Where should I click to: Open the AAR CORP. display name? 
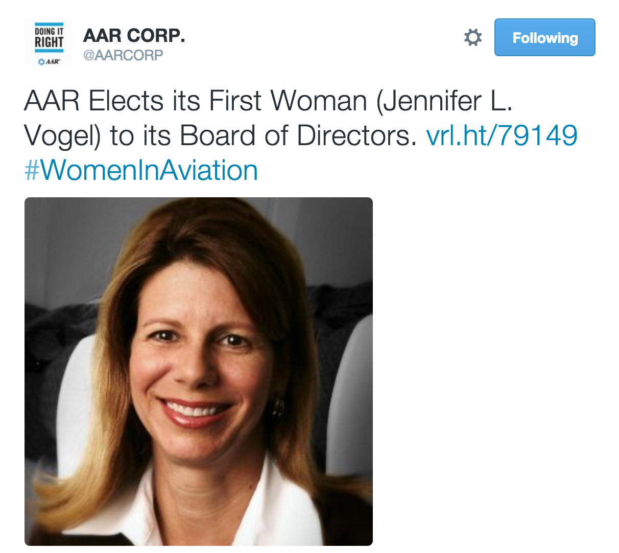(134, 36)
